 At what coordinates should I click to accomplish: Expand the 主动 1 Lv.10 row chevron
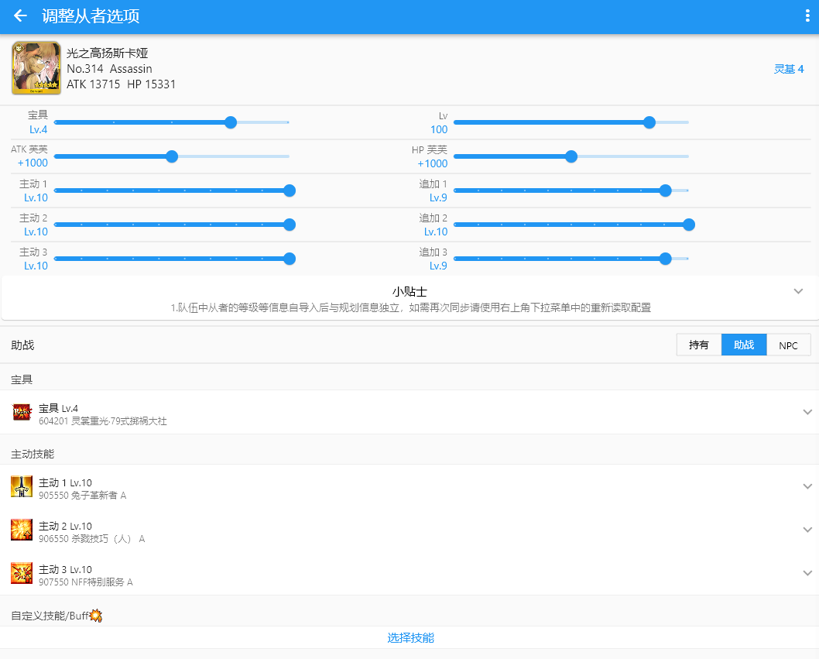coord(807,486)
